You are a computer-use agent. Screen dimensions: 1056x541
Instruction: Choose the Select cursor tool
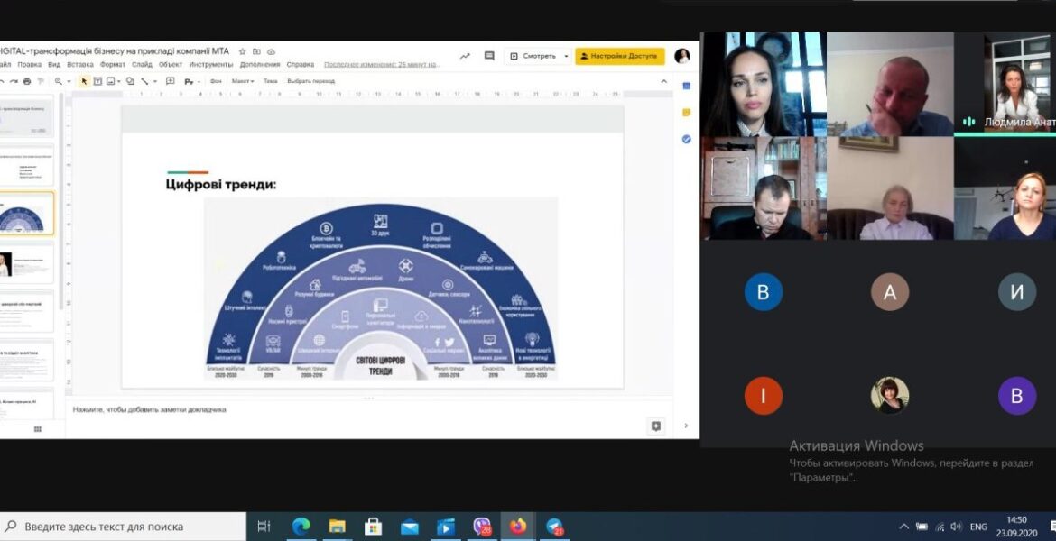point(84,81)
